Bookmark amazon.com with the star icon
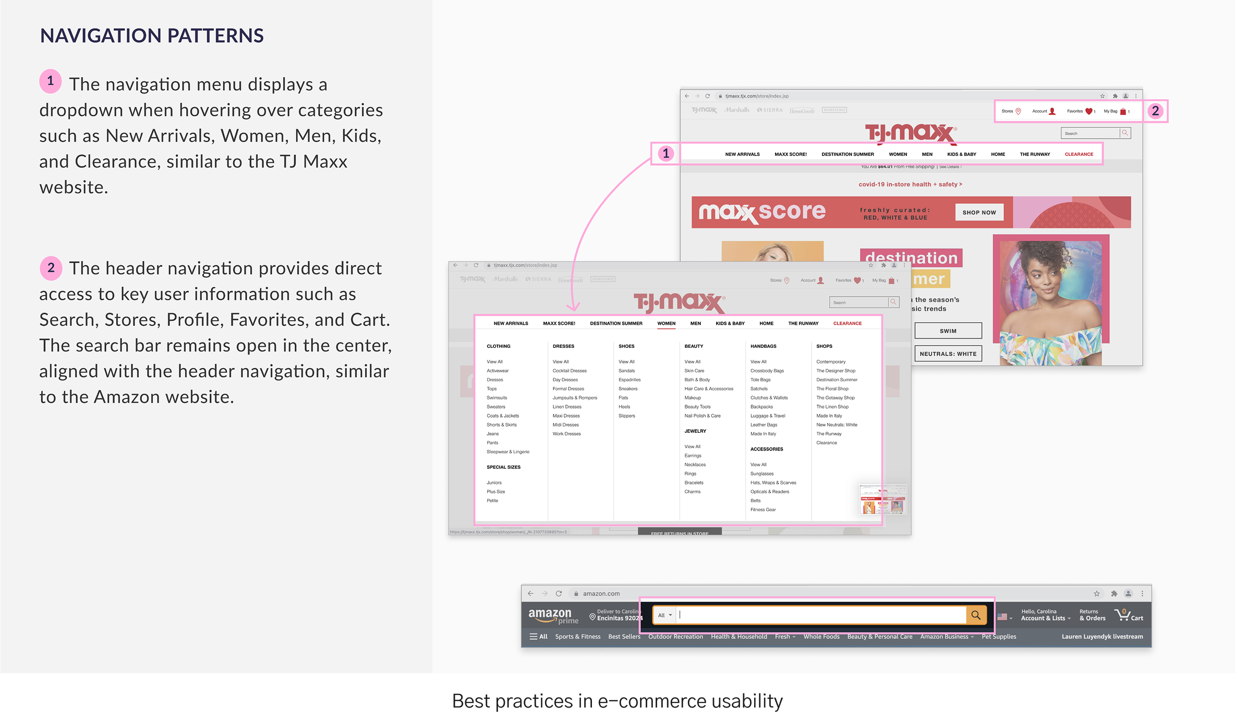Screen dimensions: 1235x718 [x=1096, y=593]
